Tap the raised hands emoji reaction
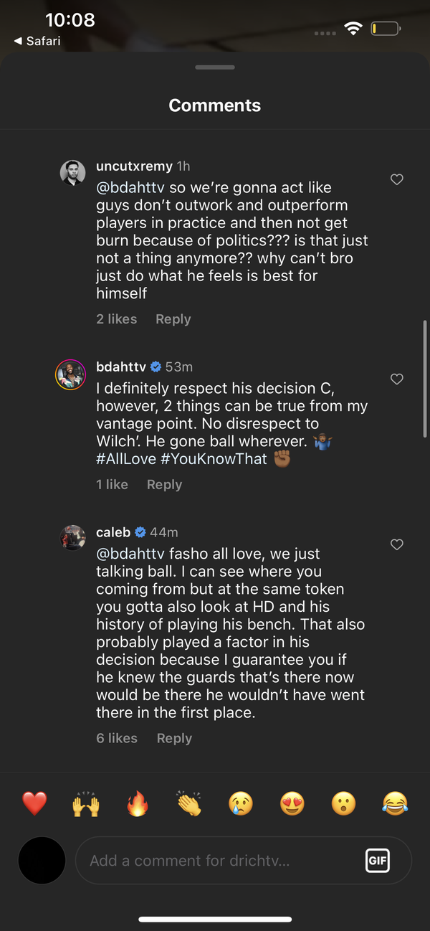This screenshot has height=931, width=430. coord(86,803)
